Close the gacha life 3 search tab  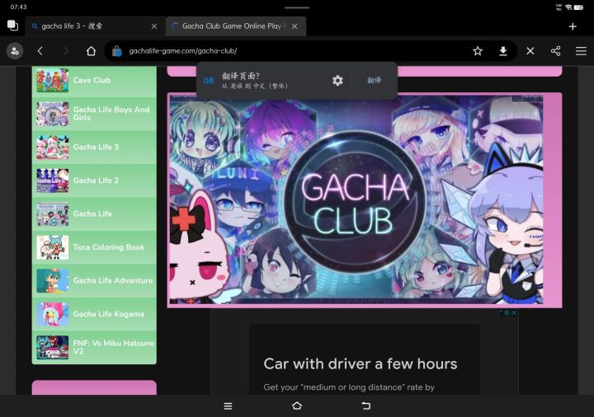point(154,26)
